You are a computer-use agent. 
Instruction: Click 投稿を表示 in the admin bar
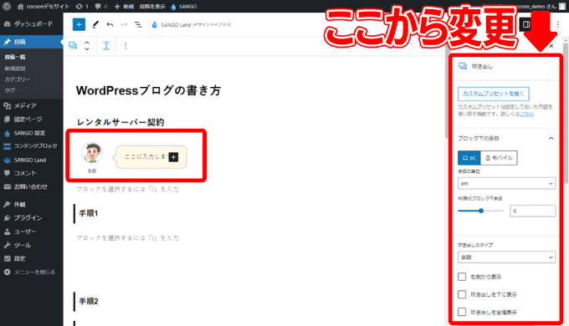coord(152,6)
